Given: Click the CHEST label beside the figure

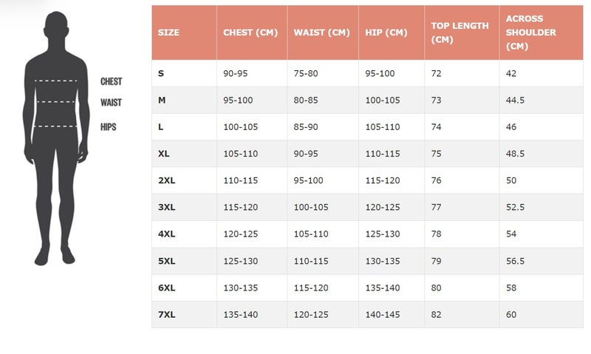Looking at the screenshot, I should (112, 81).
